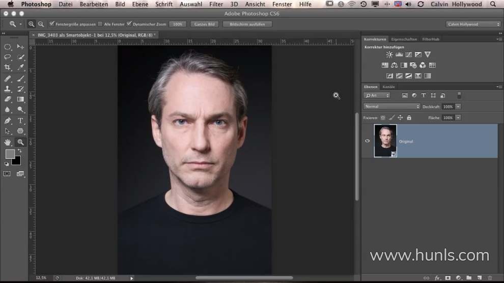Add Curves adjustment layer
Image resolution: width=504 pixels, height=283 pixels.
[408, 54]
